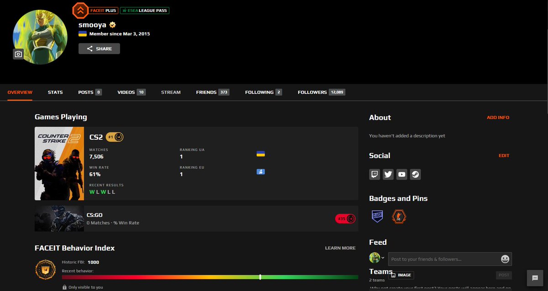
Task: Click the CS:GO game thumbnail
Action: [59, 219]
